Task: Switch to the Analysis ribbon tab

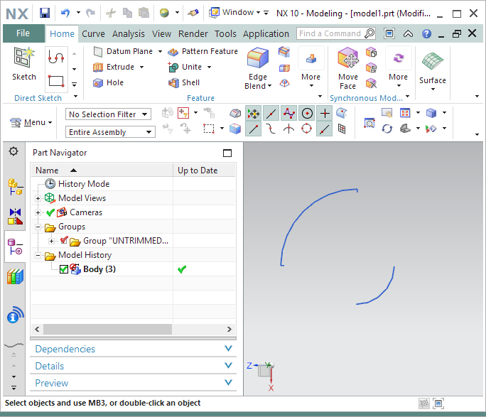Action: (x=128, y=33)
